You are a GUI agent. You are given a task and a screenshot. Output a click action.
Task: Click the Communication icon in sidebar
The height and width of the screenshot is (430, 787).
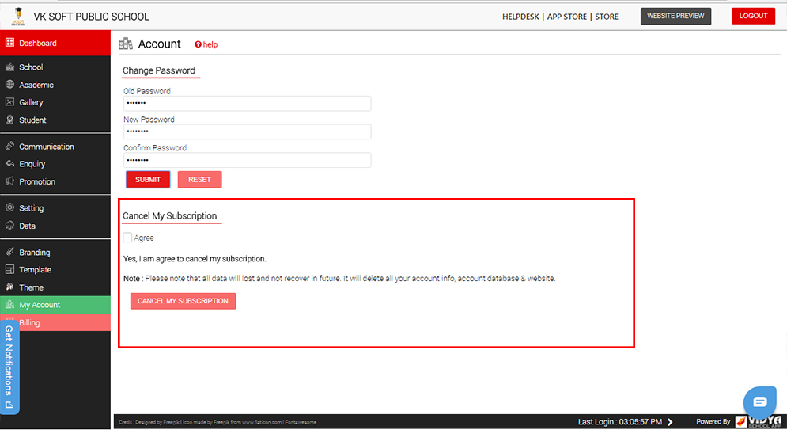(9, 147)
